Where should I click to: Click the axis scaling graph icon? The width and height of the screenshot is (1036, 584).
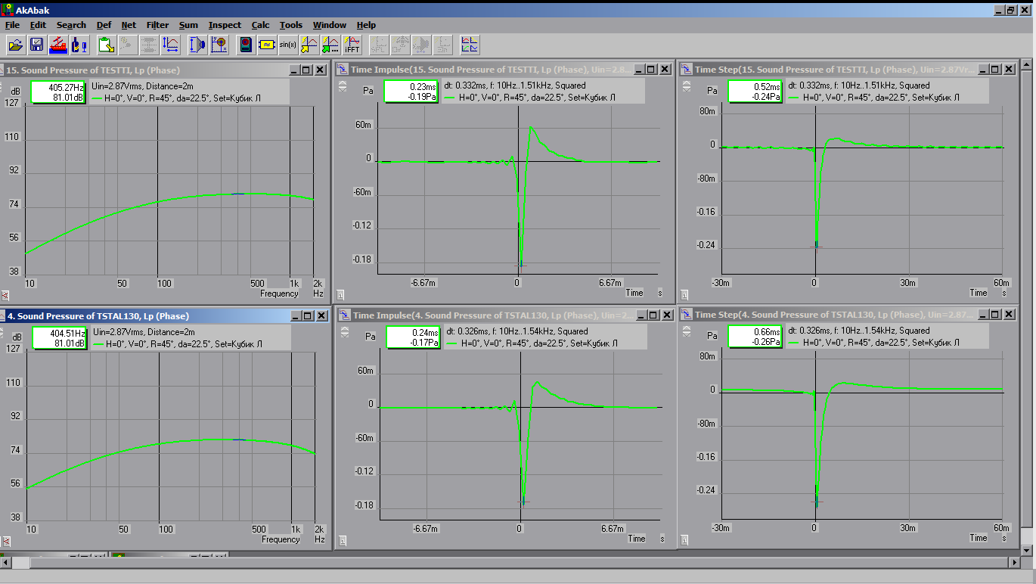coord(170,45)
